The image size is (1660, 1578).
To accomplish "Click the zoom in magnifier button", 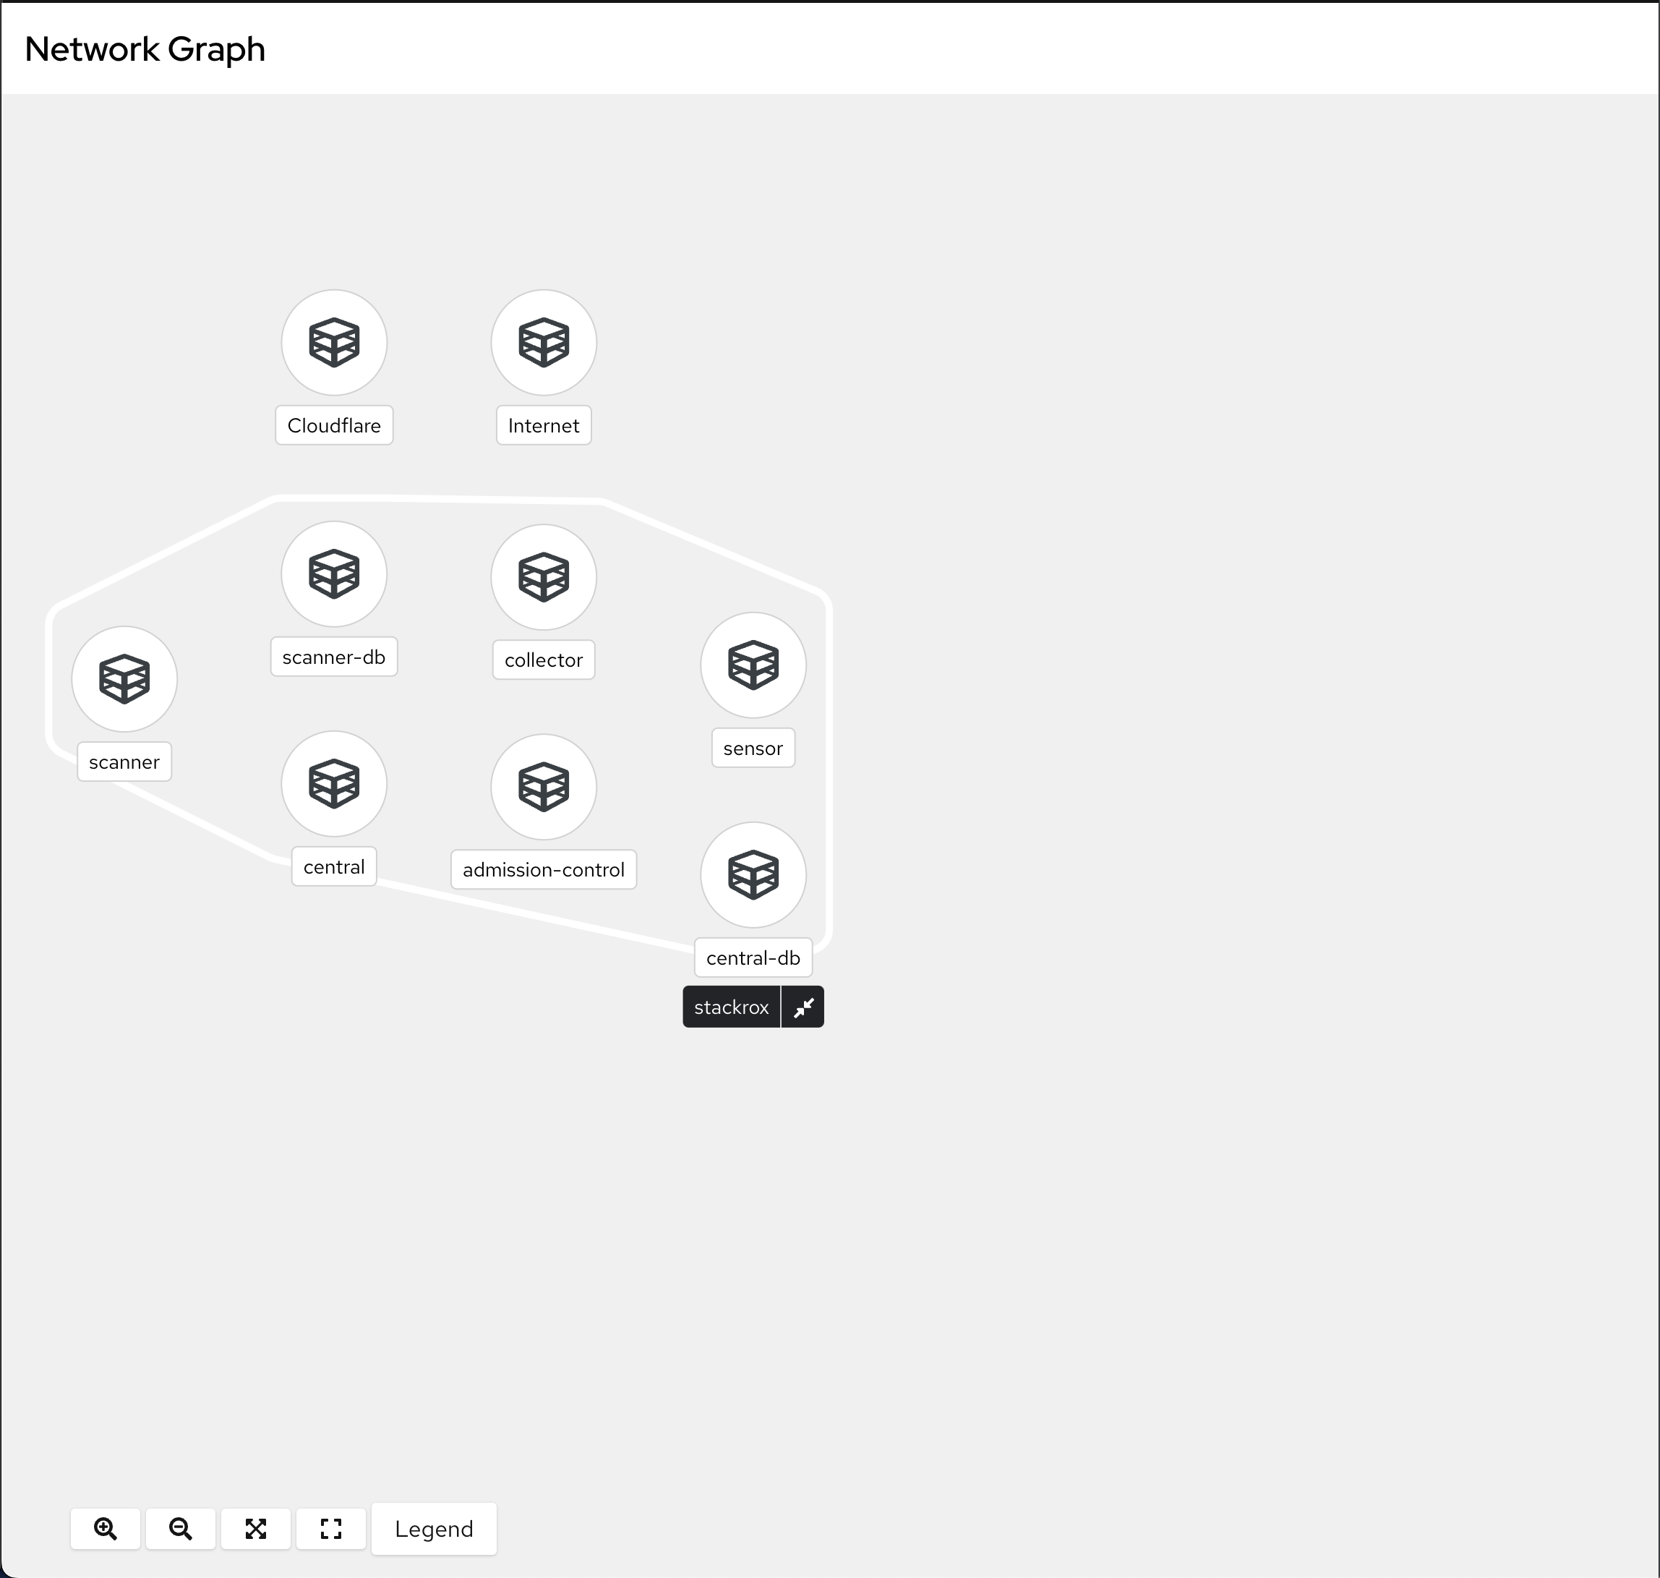I will point(105,1528).
